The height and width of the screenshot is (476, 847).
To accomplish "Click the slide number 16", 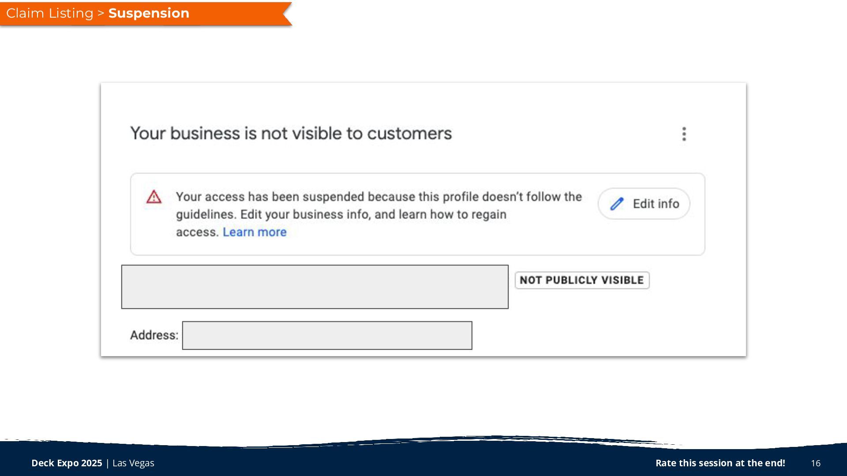I will [815, 463].
